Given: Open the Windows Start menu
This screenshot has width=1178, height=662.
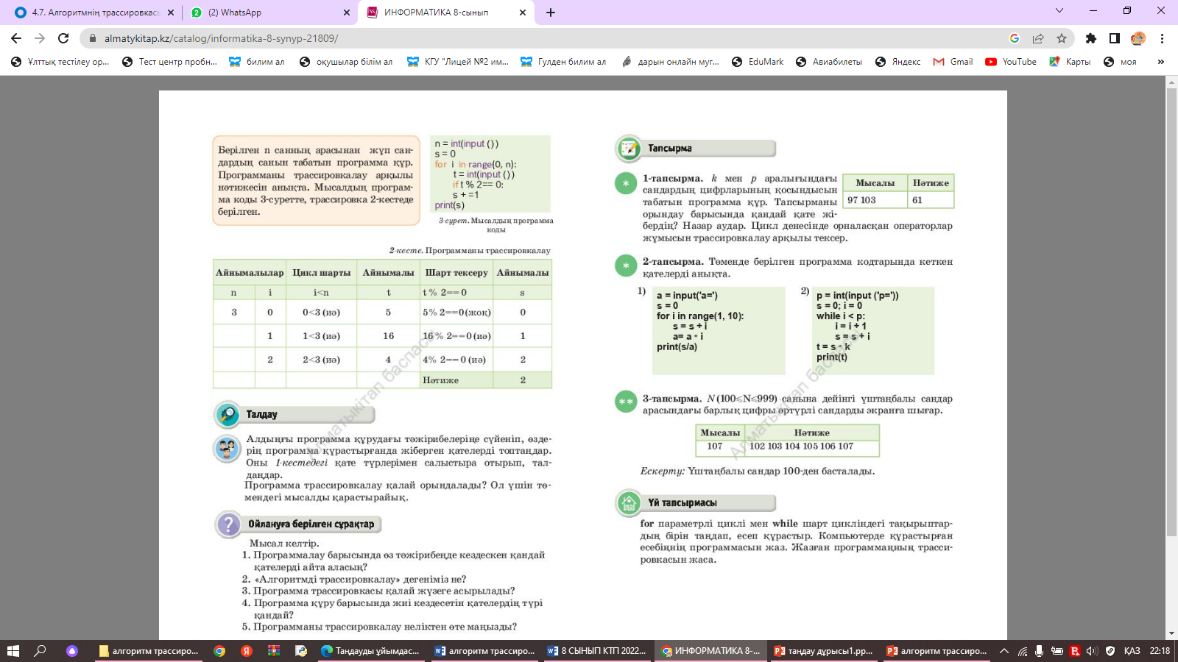Looking at the screenshot, I should tap(13, 651).
